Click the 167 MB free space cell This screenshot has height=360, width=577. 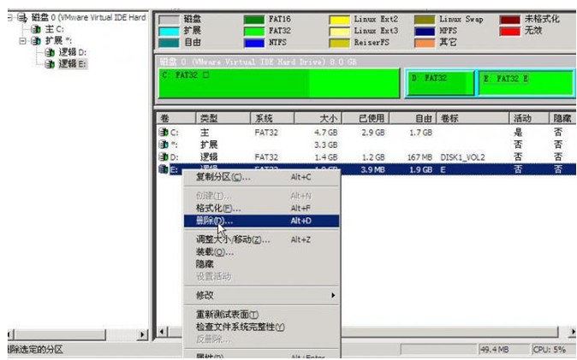pyautogui.click(x=419, y=157)
